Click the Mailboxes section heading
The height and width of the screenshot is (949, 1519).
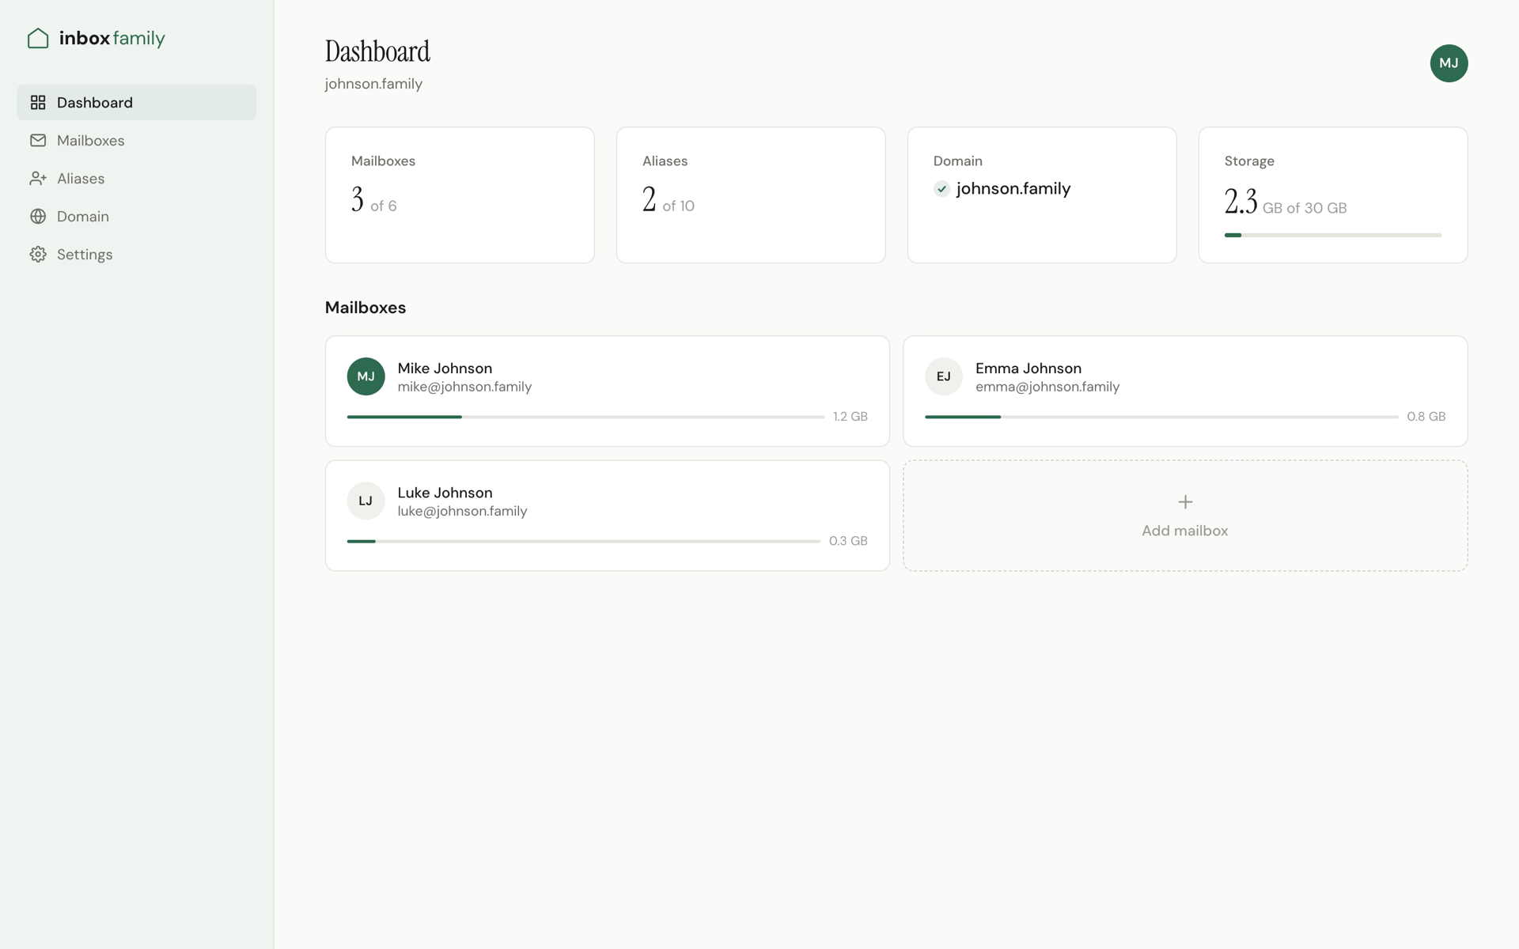[x=366, y=308]
